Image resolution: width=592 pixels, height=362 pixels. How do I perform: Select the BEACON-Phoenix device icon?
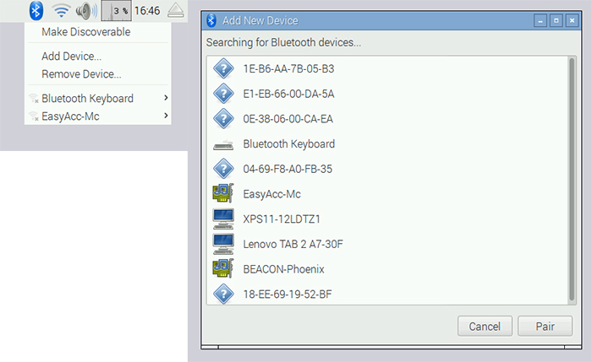[x=223, y=269]
